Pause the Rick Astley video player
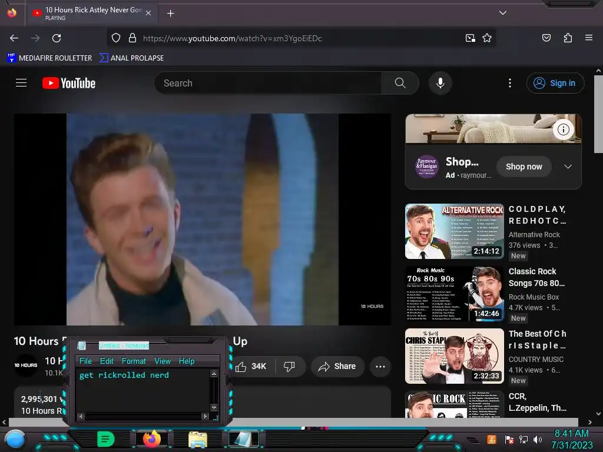Screen dimensions: 603x452 pyautogui.click(x=203, y=219)
